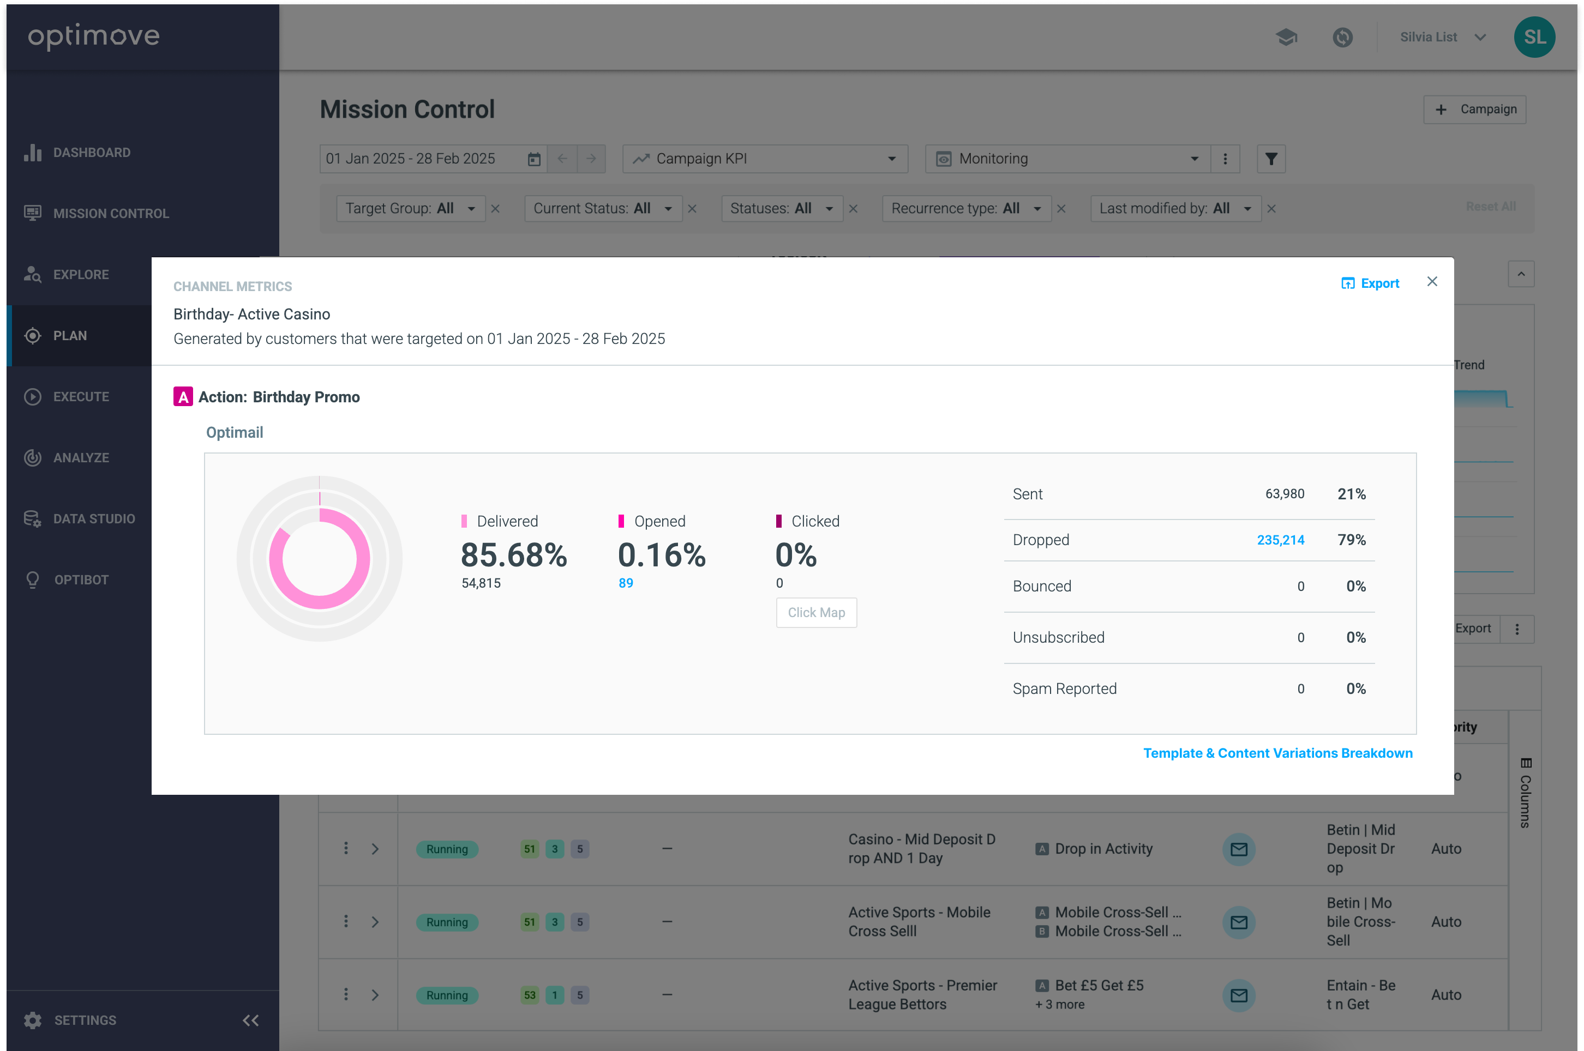Click the graduation cap academy icon
This screenshot has height=1051, width=1584.
1286,37
